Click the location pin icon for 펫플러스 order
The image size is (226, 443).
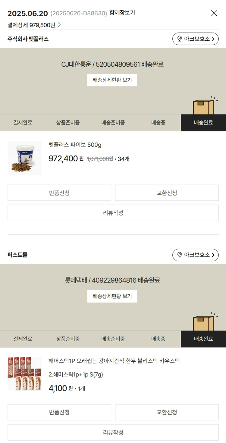pos(180,39)
